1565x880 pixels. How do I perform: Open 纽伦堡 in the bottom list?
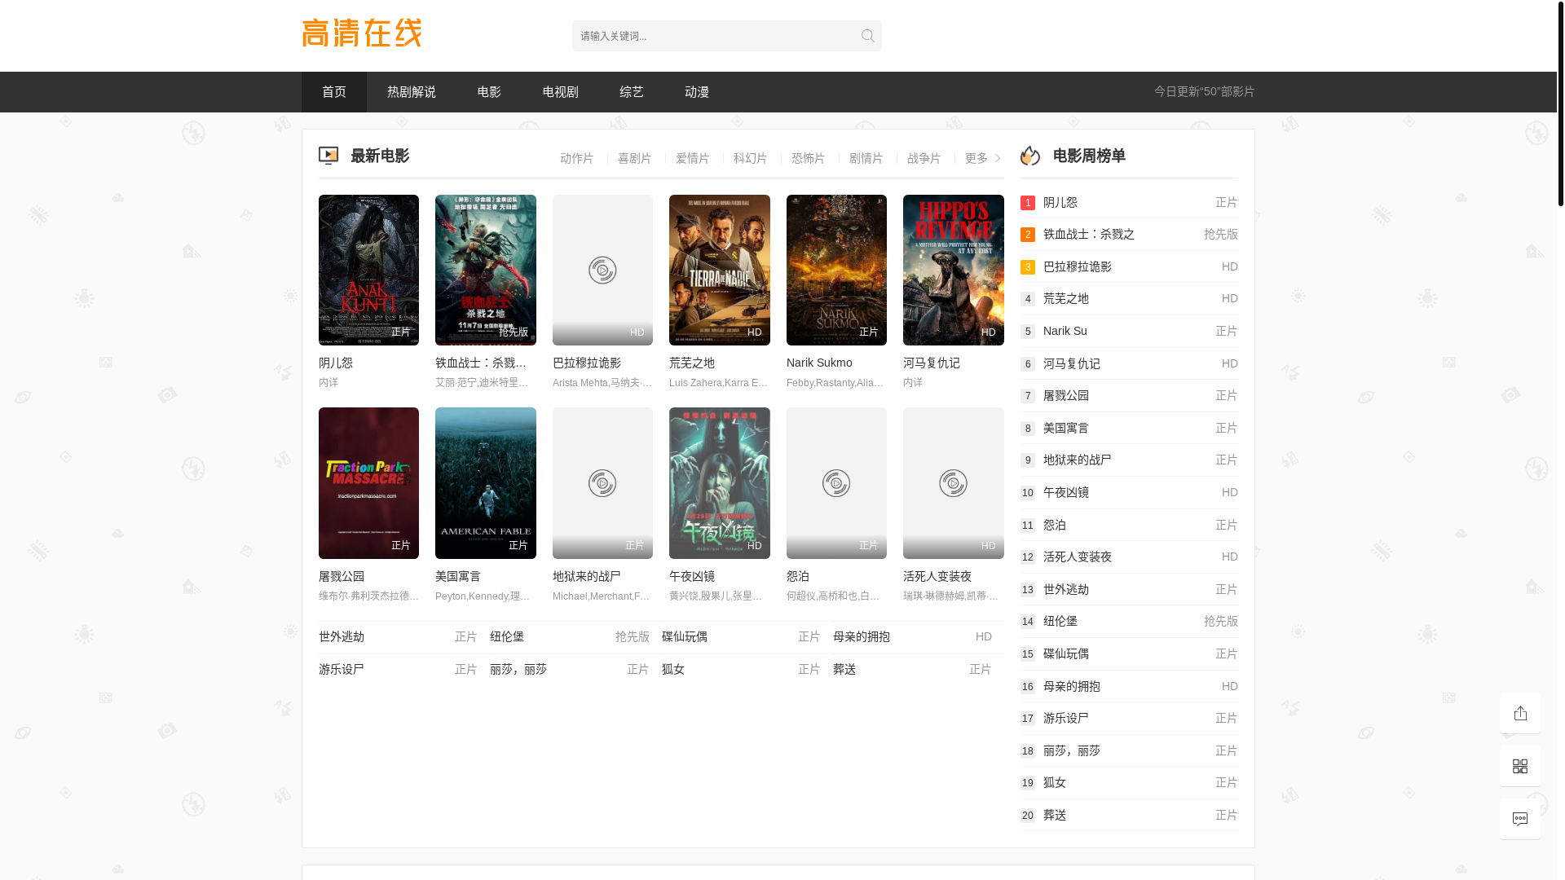pos(507,636)
